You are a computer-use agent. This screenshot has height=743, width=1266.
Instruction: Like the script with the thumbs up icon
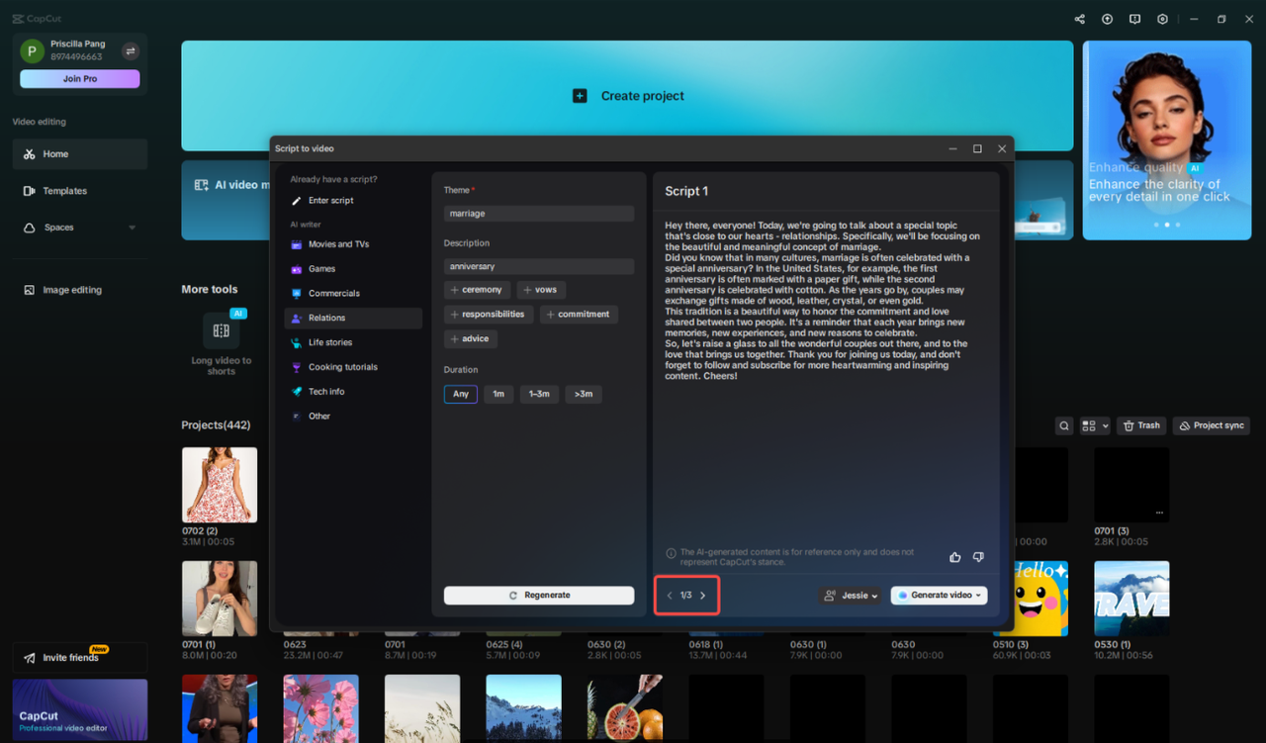tap(954, 557)
